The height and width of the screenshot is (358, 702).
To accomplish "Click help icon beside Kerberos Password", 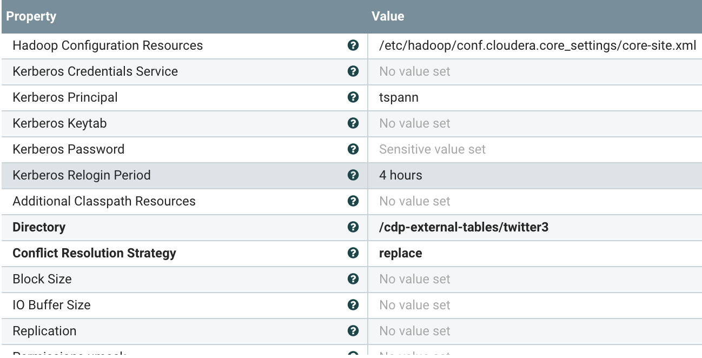I will pyautogui.click(x=353, y=149).
